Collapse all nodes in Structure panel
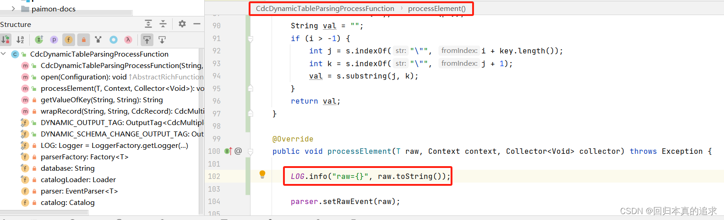Viewport: 724px width, 220px height. [x=163, y=24]
